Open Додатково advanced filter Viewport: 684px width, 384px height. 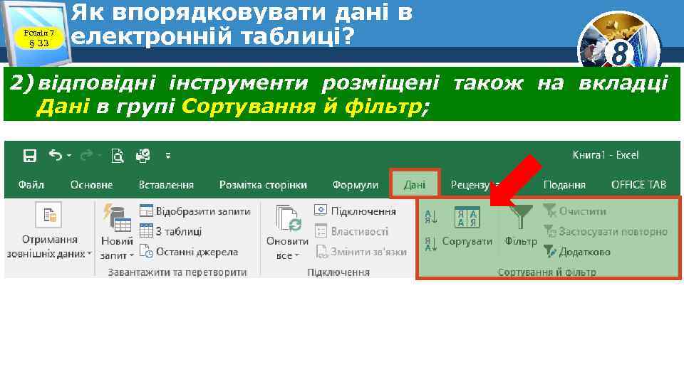576,252
